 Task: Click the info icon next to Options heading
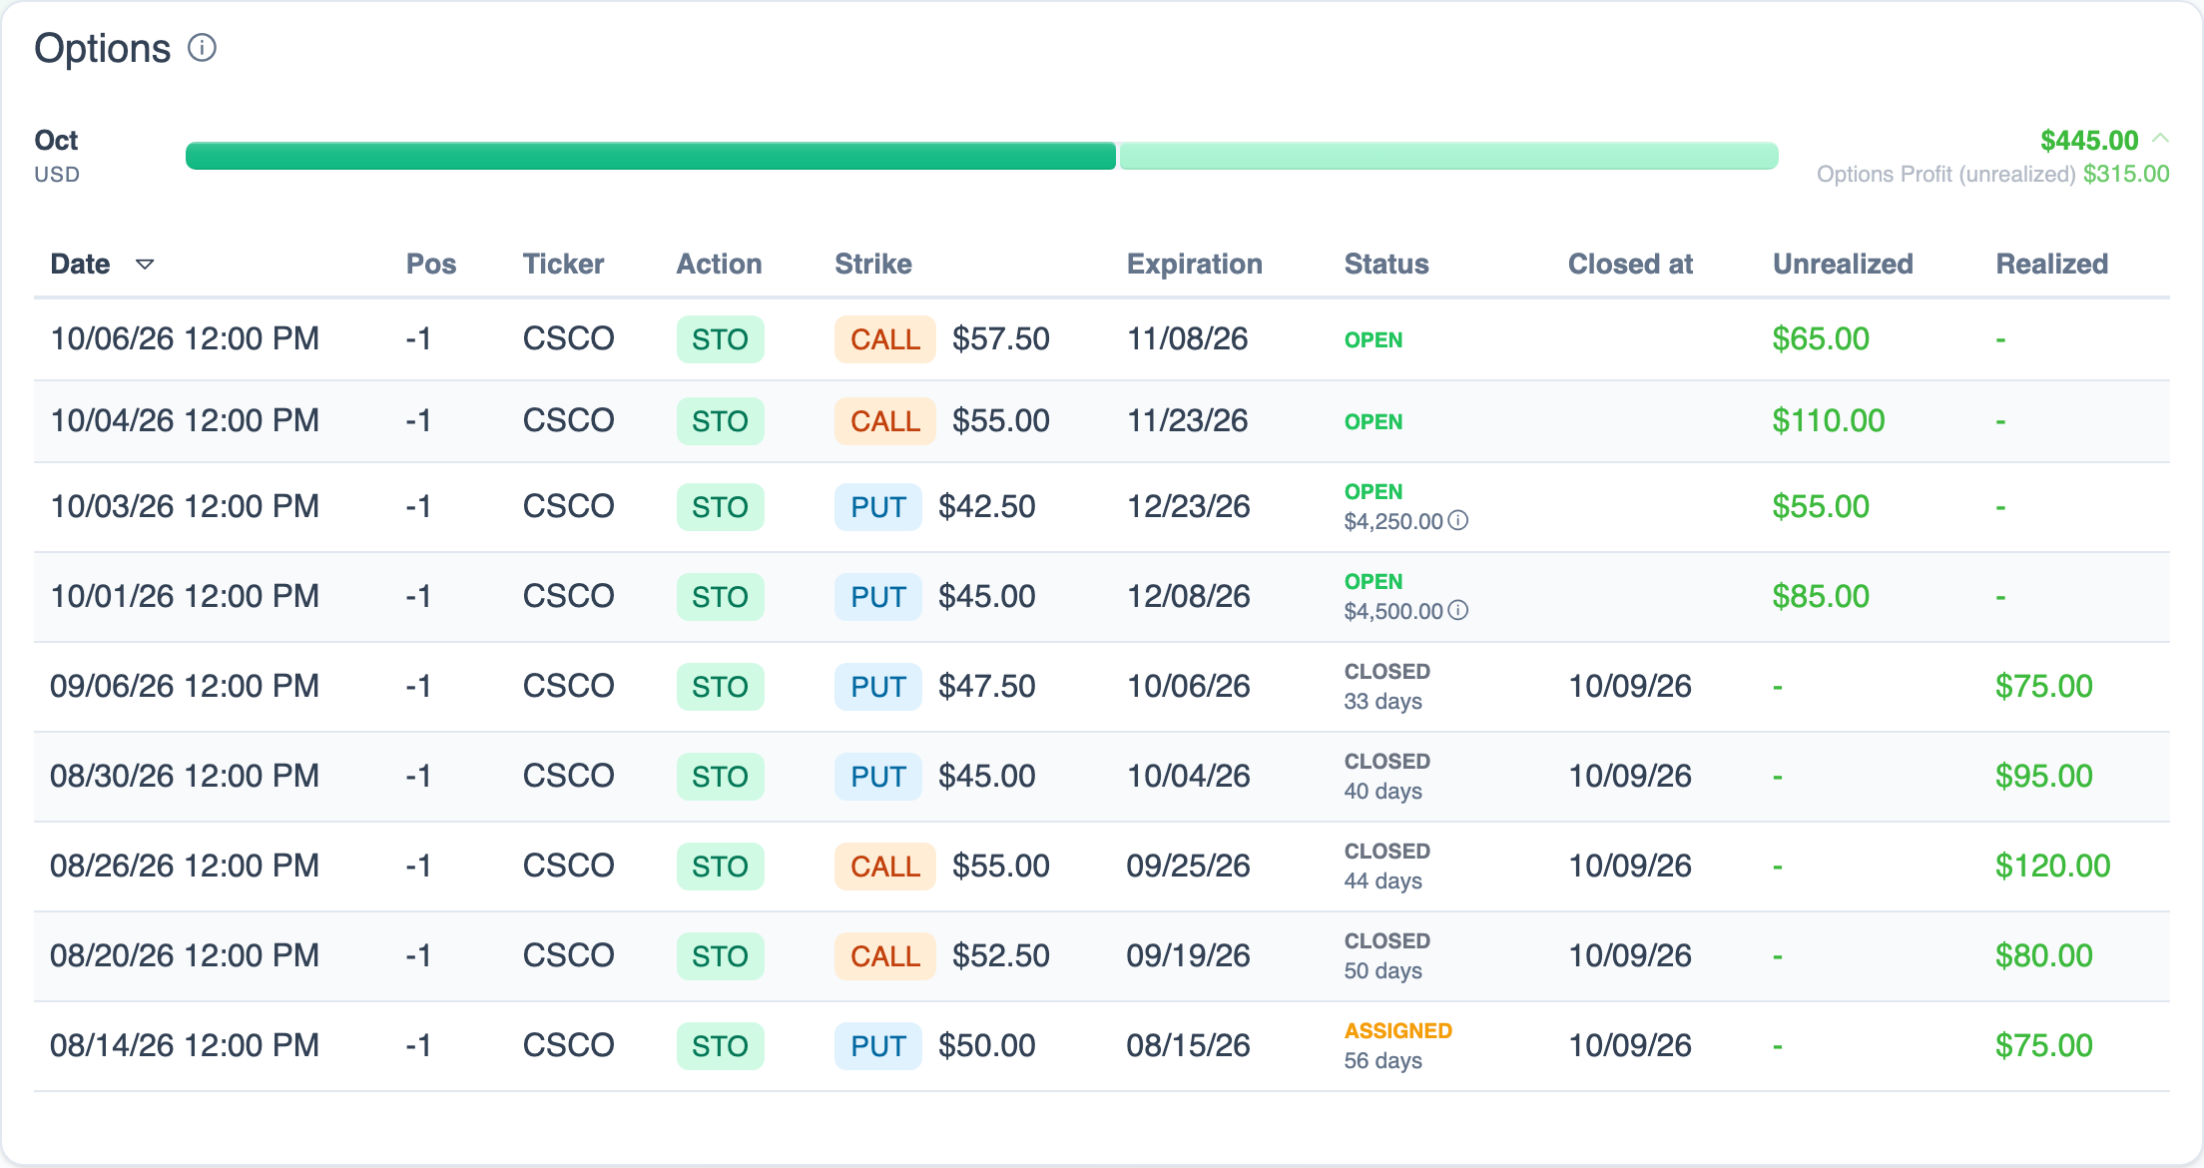(x=203, y=48)
